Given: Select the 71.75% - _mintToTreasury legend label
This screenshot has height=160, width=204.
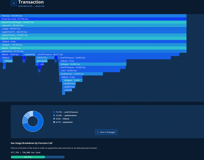Looking at the screenshot, I should tap(67, 112).
